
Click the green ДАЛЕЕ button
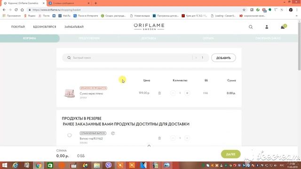(230, 154)
